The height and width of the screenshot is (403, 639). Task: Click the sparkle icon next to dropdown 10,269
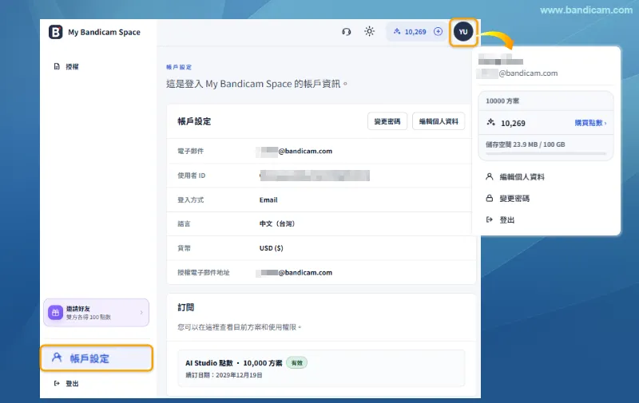point(491,123)
